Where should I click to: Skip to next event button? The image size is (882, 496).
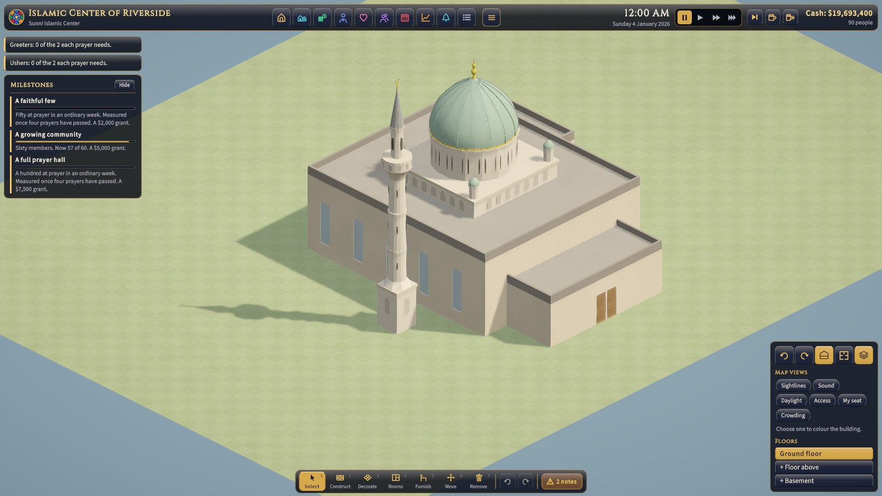coord(755,18)
